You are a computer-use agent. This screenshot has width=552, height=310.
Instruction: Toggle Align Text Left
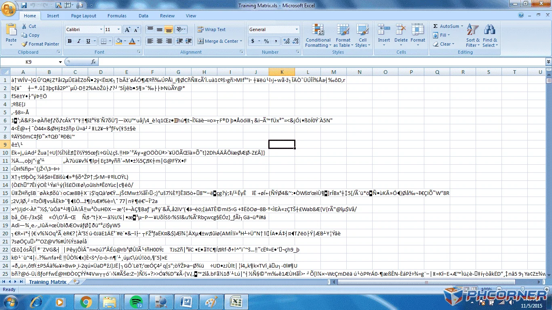pyautogui.click(x=150, y=41)
